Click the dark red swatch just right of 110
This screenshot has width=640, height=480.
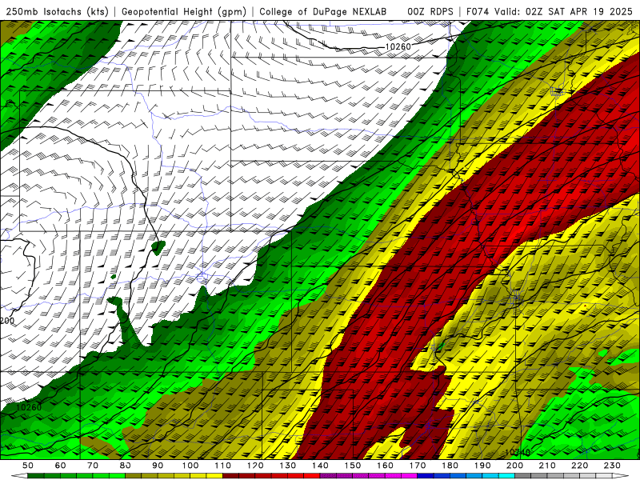pos(231,476)
